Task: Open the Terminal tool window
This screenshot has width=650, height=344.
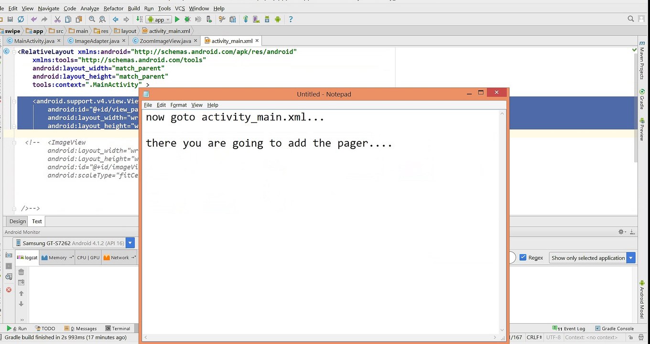Action: [x=118, y=329]
